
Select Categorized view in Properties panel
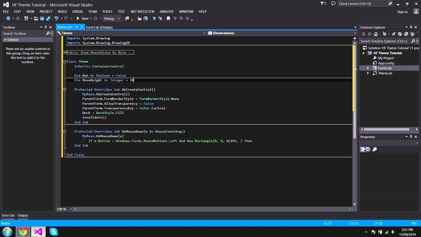363,149
